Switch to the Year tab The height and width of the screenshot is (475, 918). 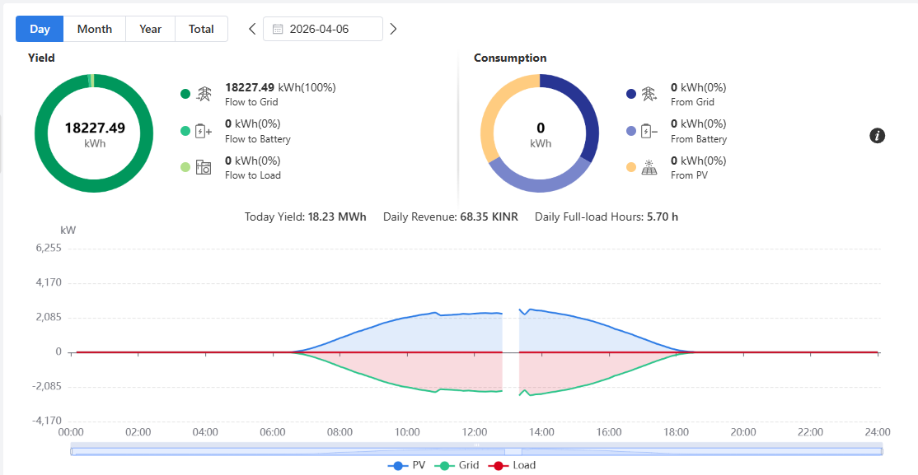pos(151,29)
